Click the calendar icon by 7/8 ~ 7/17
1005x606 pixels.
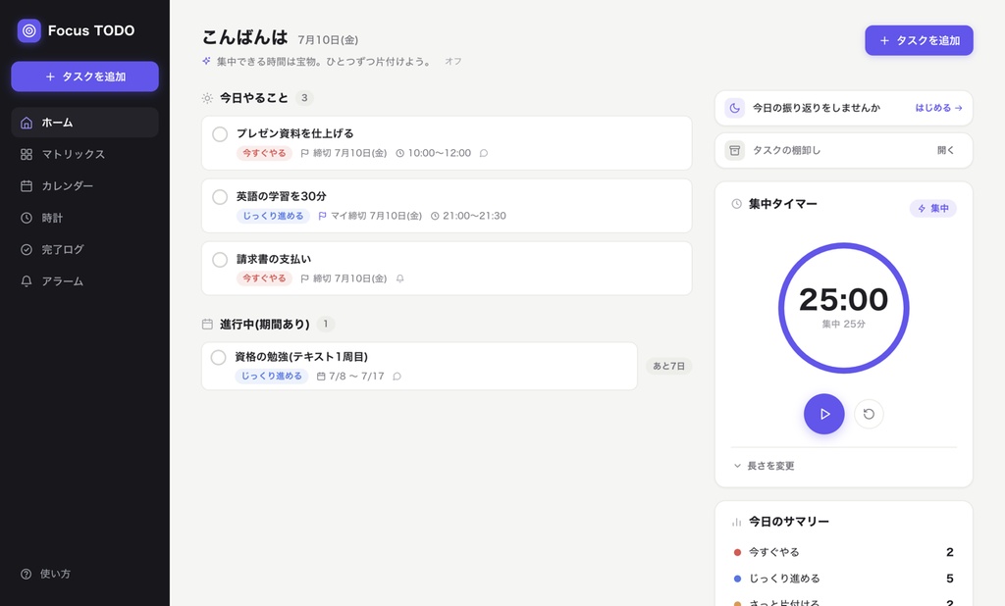(321, 376)
